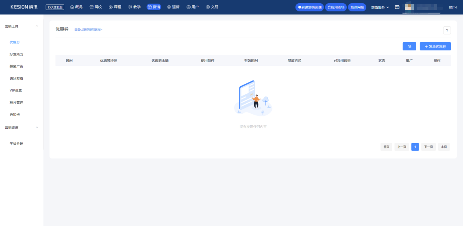Screen dimensions: 463x226
Task: Expand the 增值服务 dropdown
Action: 380,7
